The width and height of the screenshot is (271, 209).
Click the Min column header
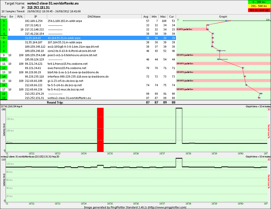(154, 17)
